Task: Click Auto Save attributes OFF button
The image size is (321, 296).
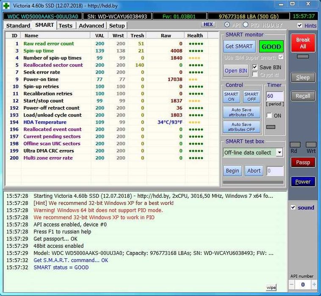Action: point(241,127)
